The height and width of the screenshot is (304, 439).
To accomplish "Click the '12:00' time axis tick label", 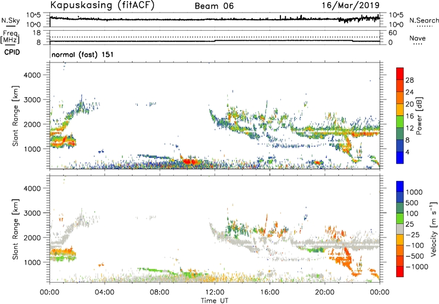I will [x=215, y=292].
